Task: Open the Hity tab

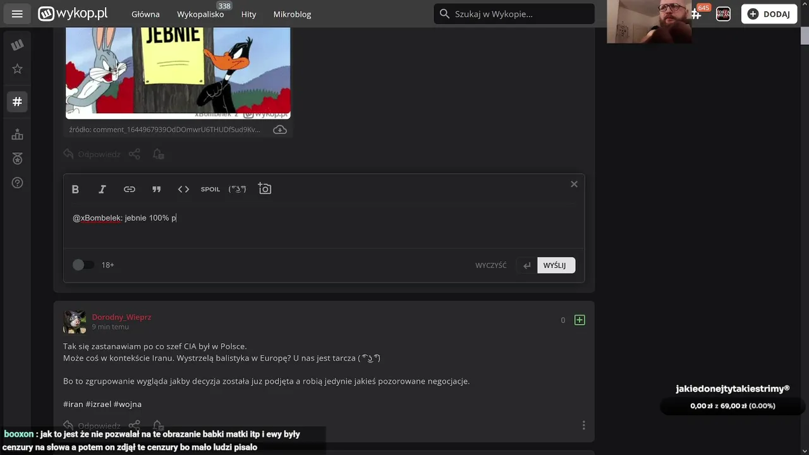Action: (248, 14)
